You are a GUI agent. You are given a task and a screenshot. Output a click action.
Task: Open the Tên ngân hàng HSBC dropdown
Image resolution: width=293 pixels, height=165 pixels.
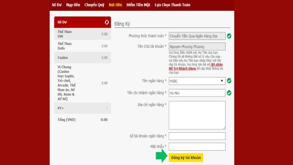point(197,81)
